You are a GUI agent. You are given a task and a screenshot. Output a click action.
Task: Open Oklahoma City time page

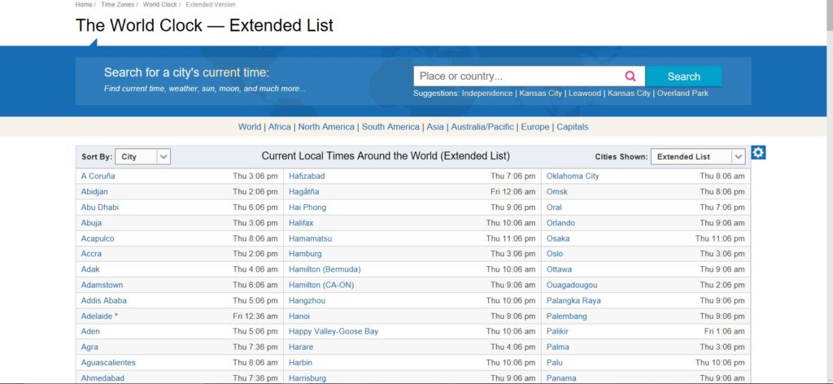(x=573, y=177)
